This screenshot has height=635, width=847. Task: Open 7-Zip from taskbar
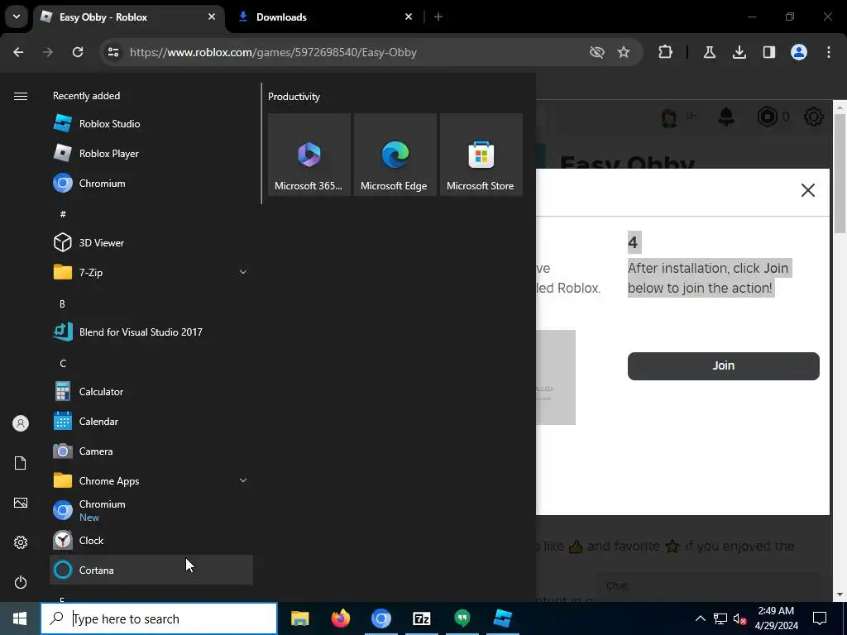point(421,618)
